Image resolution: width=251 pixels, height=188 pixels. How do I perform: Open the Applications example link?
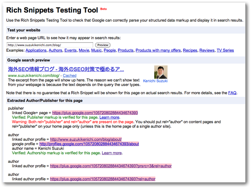(x=36, y=50)
